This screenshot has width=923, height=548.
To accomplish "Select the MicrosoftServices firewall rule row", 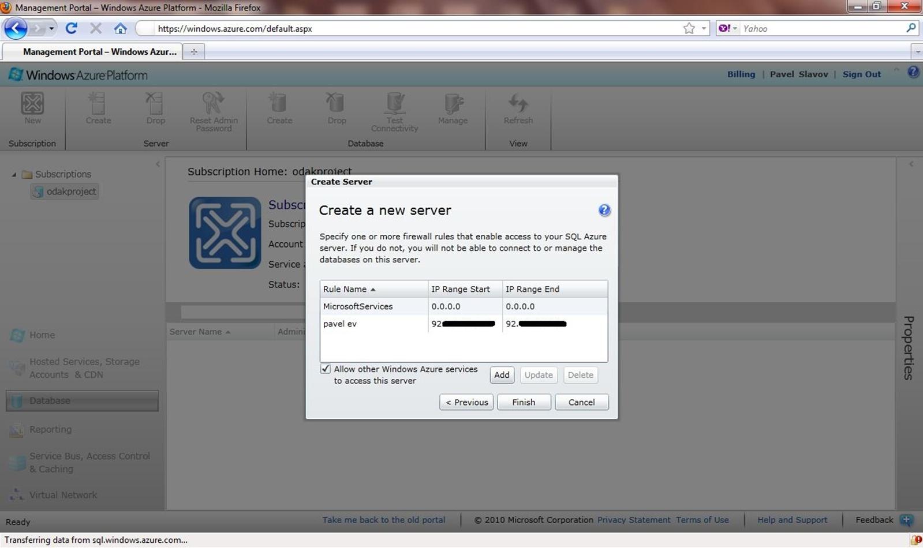I will coord(464,306).
